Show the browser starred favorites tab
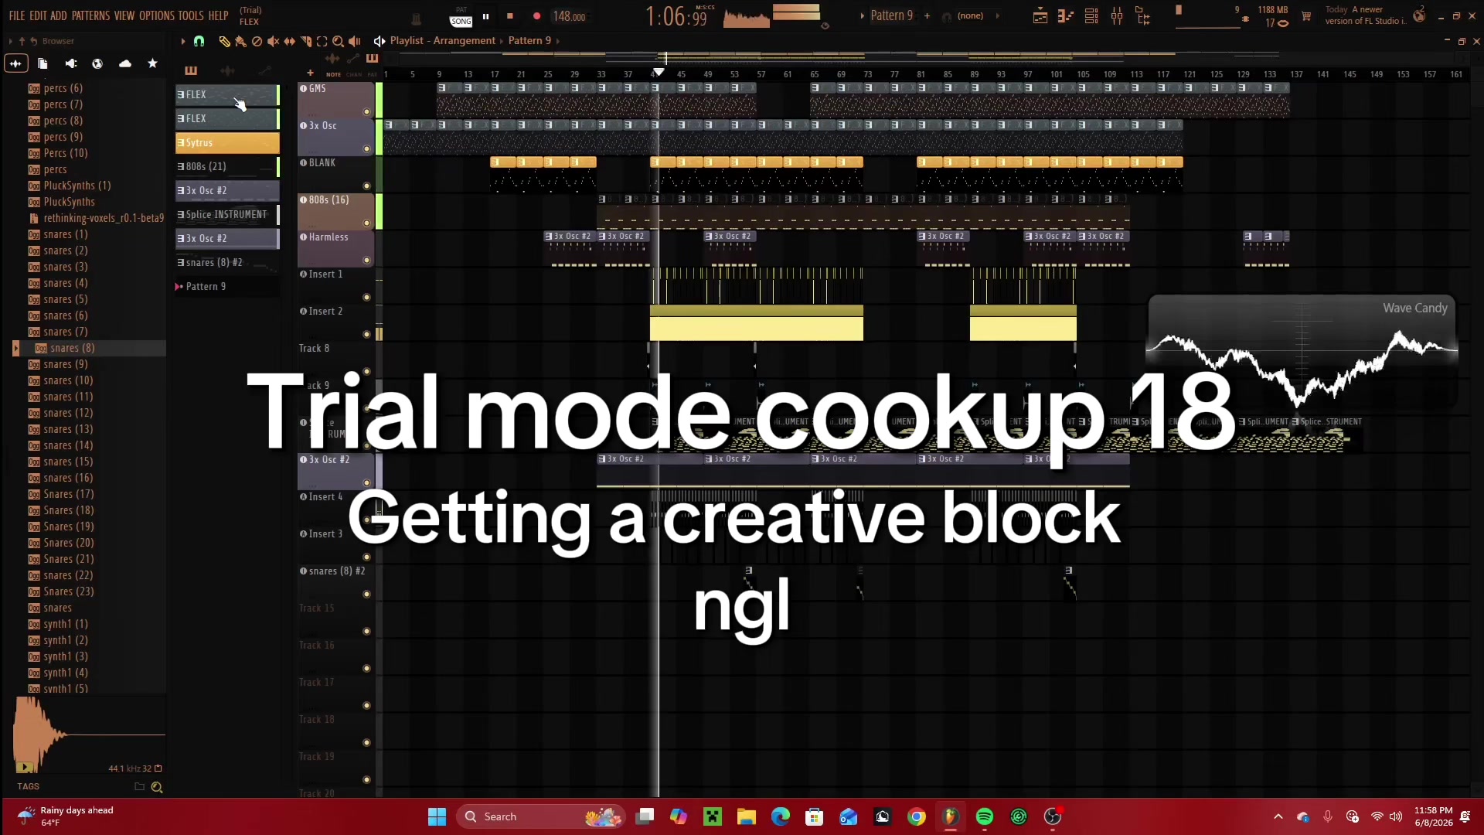This screenshot has width=1484, height=835. point(152,63)
